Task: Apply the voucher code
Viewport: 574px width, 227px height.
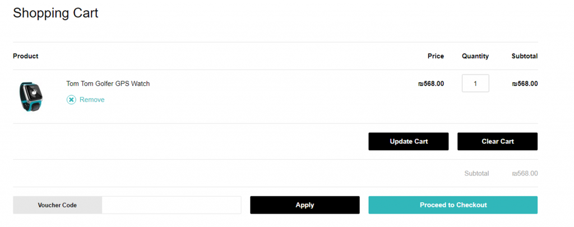Action: (304, 205)
